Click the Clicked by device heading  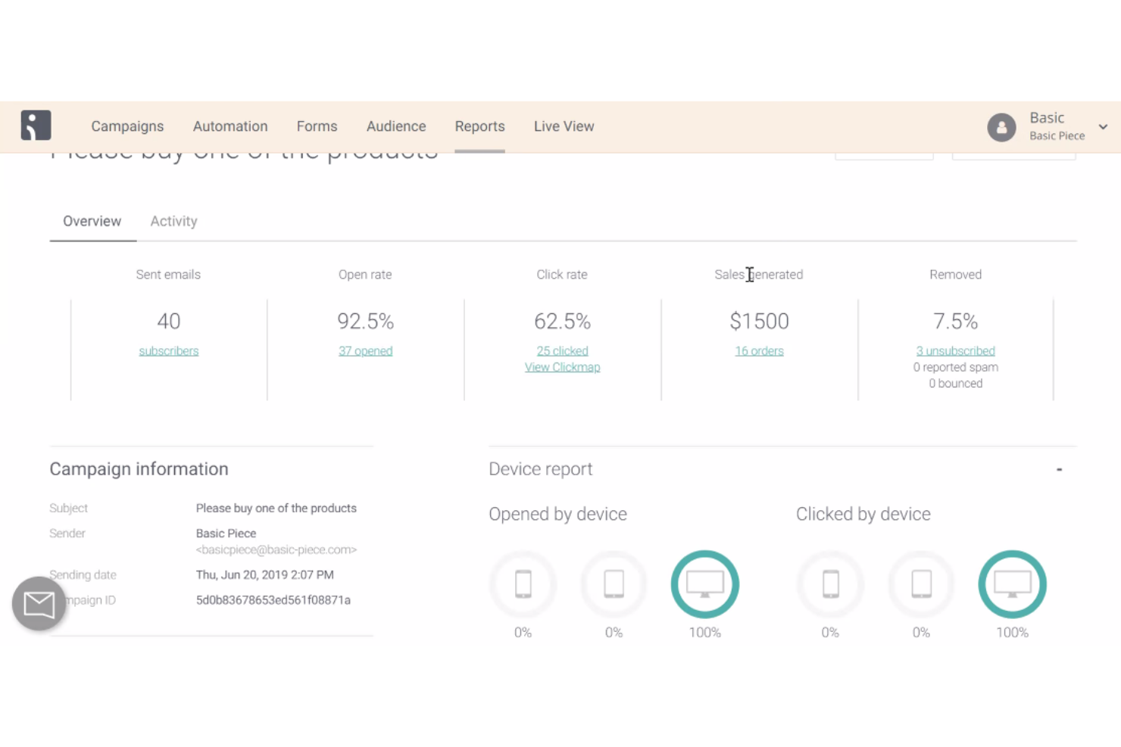[863, 514]
